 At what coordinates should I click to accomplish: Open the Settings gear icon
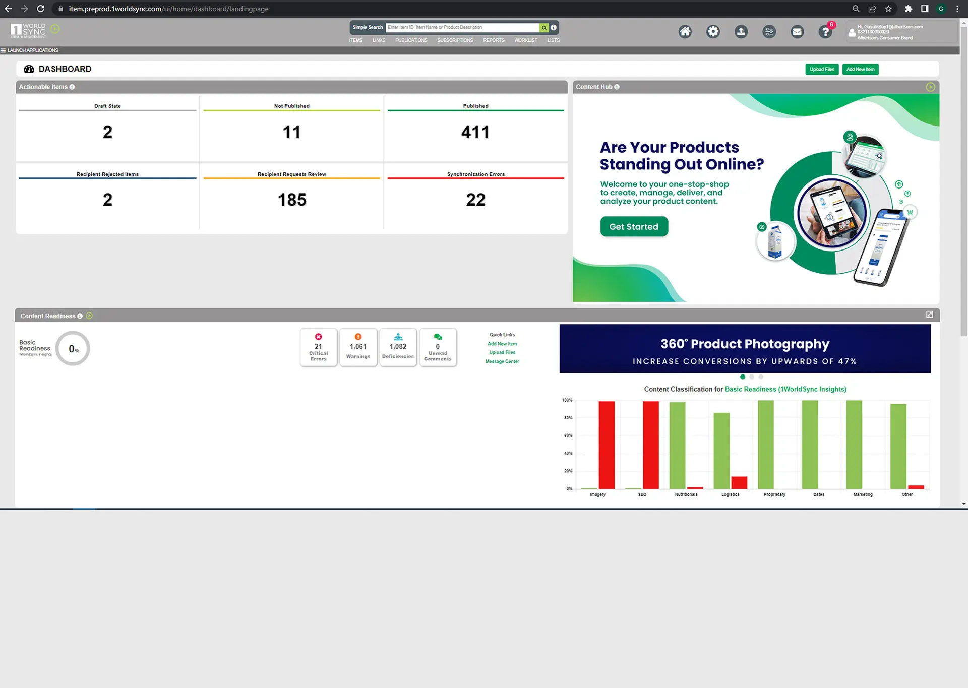pyautogui.click(x=713, y=31)
